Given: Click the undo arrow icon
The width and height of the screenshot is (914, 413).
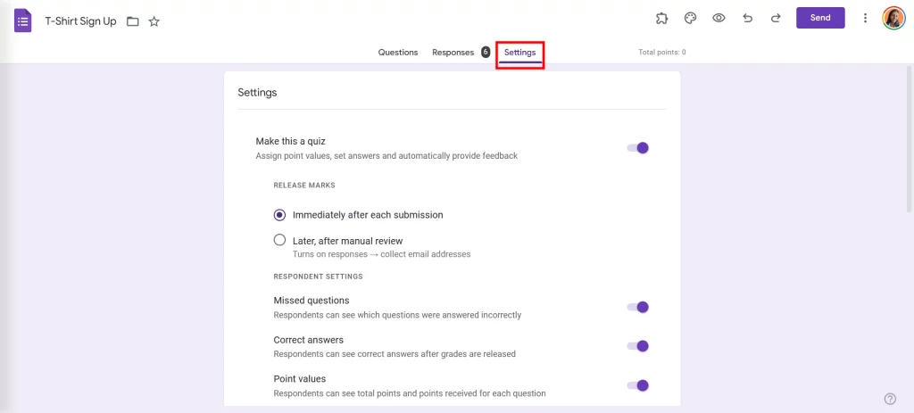Looking at the screenshot, I should click(747, 18).
